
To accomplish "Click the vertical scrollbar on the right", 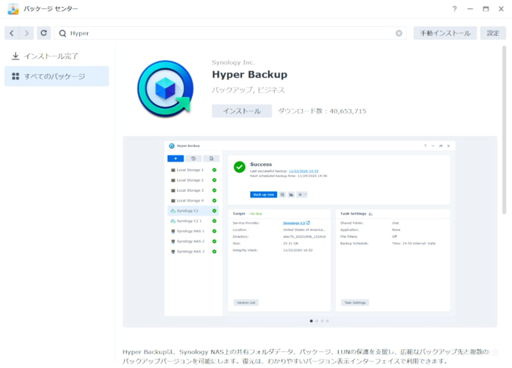I will (x=504, y=130).
